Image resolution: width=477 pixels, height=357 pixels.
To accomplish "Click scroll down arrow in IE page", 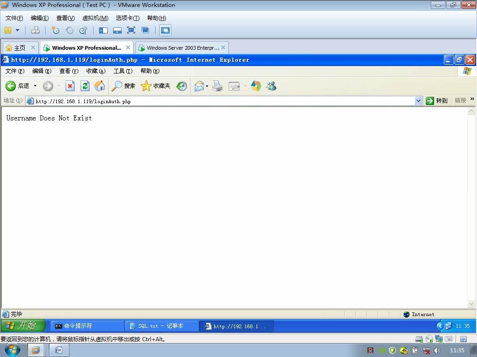I will pos(471,304).
